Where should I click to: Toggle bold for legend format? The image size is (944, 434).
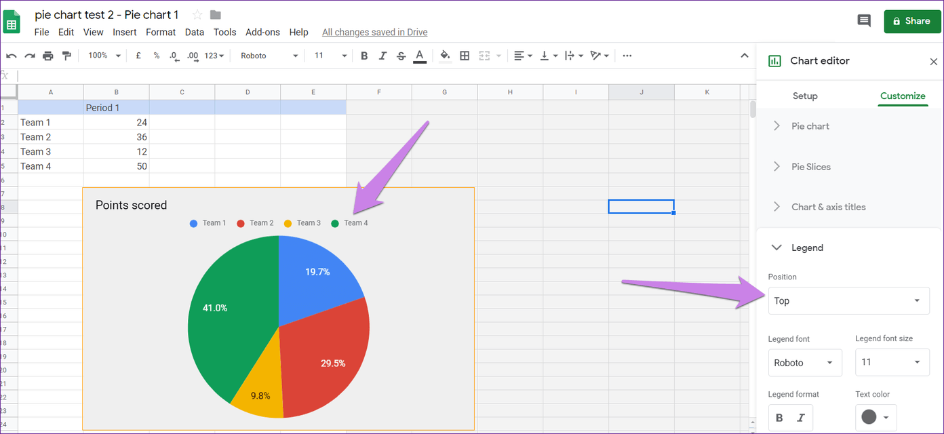[779, 418]
